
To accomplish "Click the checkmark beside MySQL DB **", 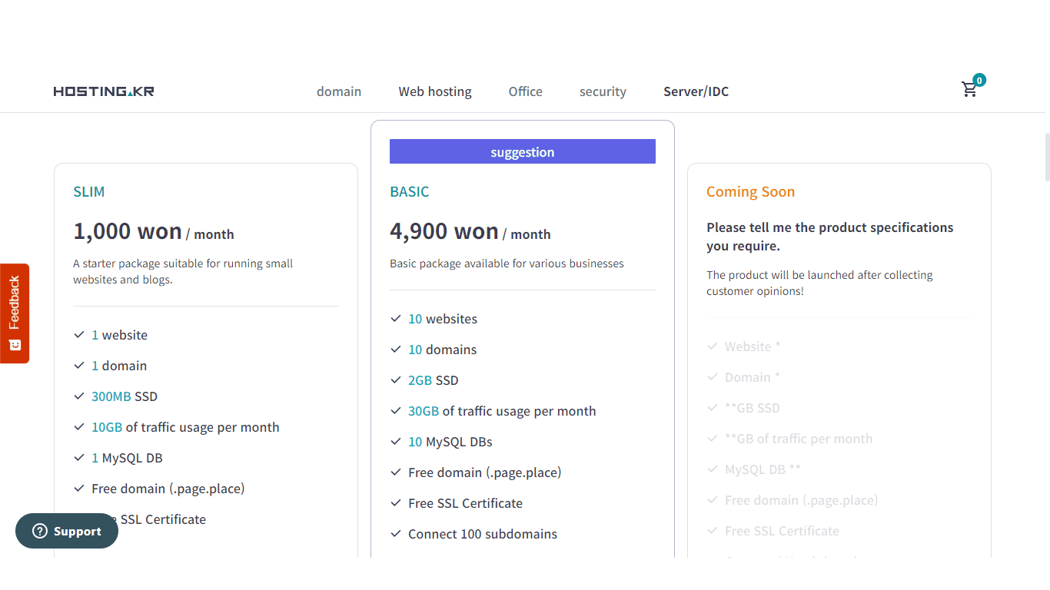I will (713, 469).
